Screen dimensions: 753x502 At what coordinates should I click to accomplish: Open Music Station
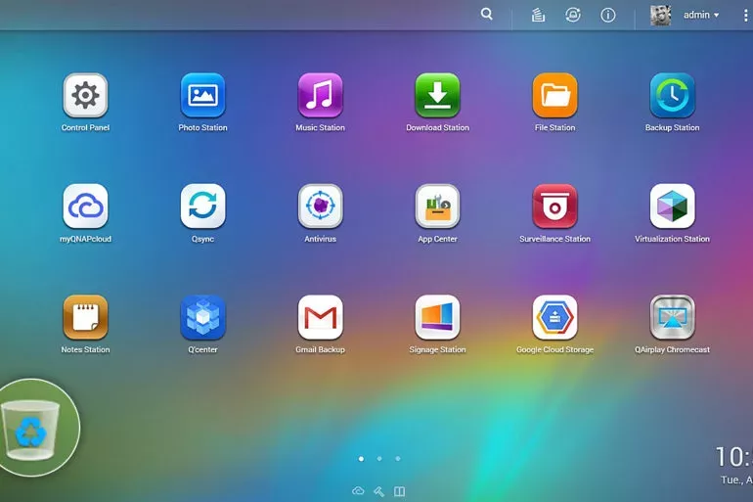coord(320,96)
